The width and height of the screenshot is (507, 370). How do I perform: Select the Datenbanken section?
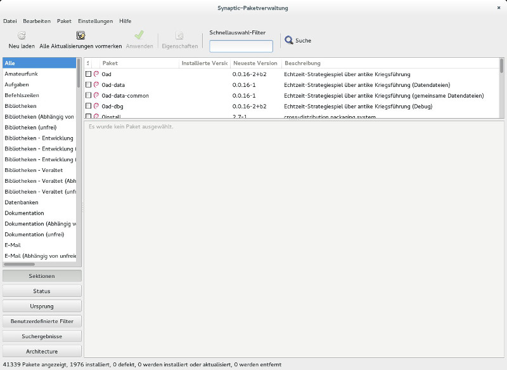(x=39, y=202)
